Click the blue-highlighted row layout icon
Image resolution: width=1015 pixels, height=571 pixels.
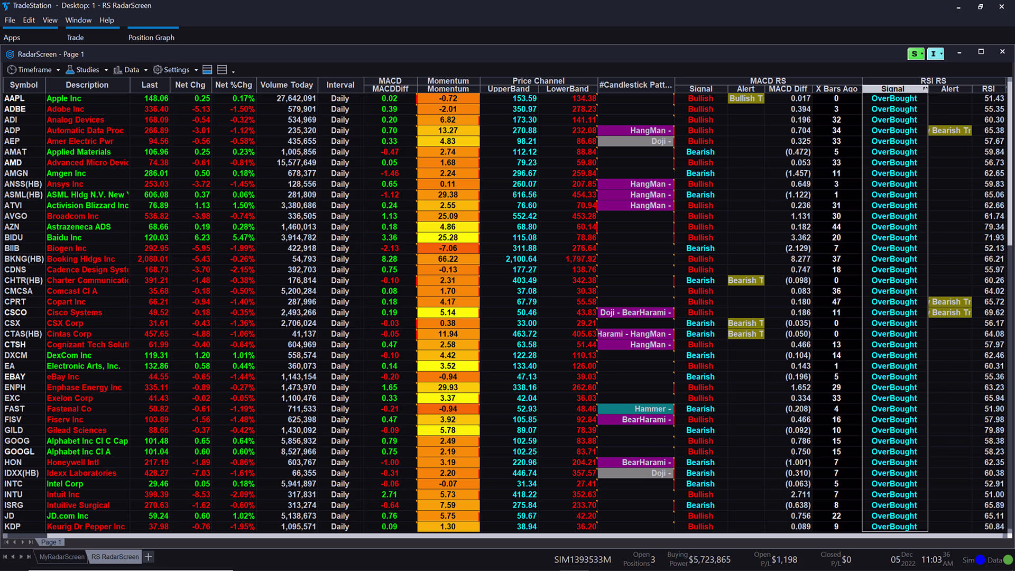[x=207, y=70]
